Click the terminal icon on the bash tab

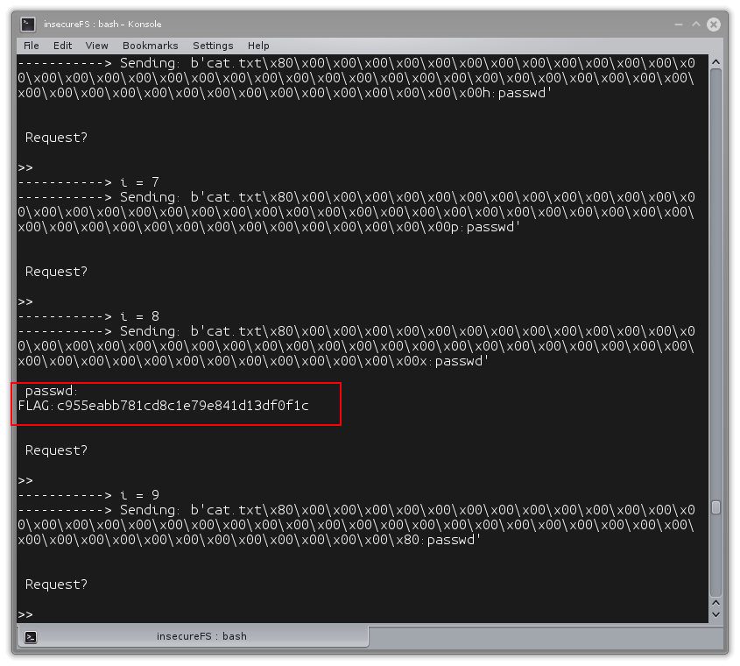click(31, 637)
